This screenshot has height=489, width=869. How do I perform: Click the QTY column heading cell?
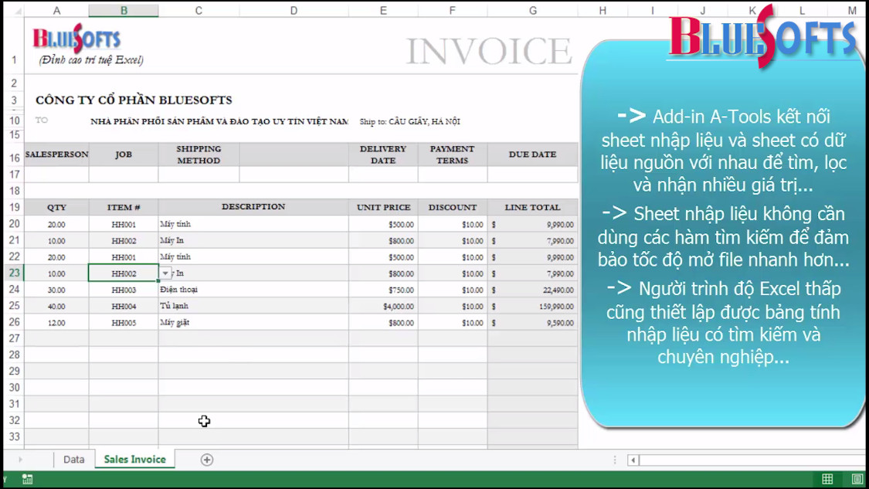pos(56,207)
